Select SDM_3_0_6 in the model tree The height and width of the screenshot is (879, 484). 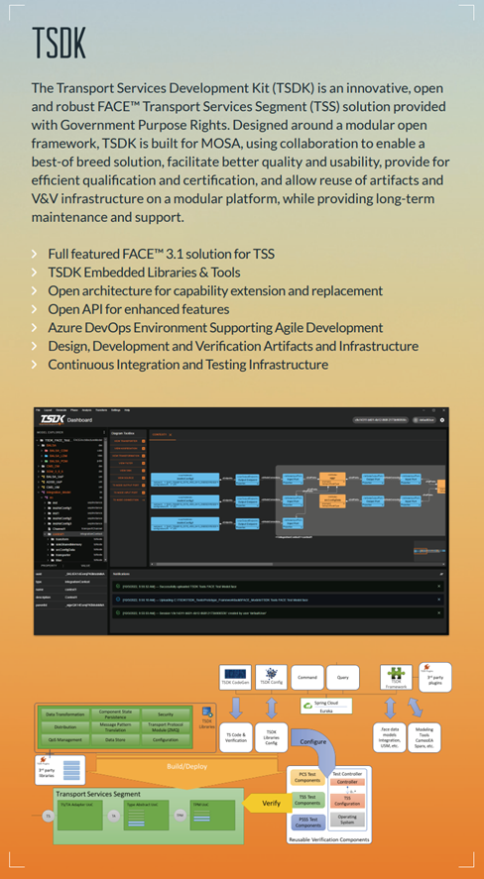[55, 472]
